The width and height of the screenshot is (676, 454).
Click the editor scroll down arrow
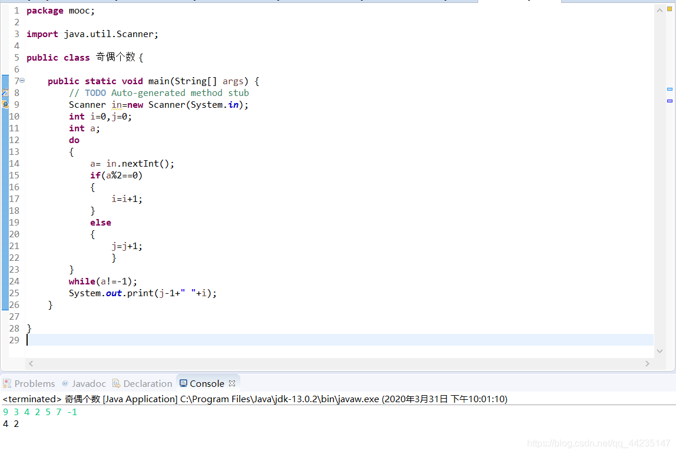pyautogui.click(x=659, y=351)
